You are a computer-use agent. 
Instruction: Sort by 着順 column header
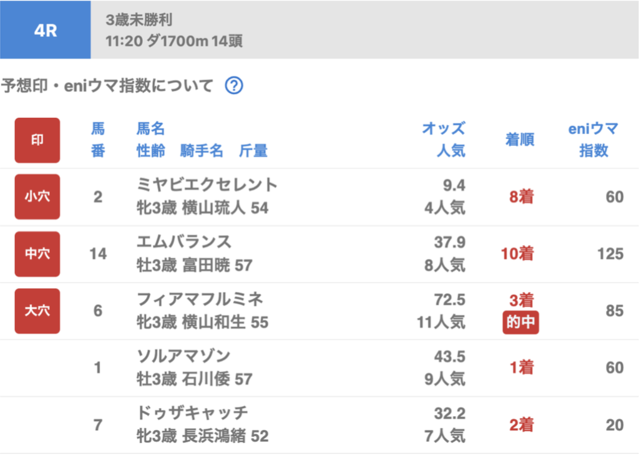pyautogui.click(x=520, y=140)
